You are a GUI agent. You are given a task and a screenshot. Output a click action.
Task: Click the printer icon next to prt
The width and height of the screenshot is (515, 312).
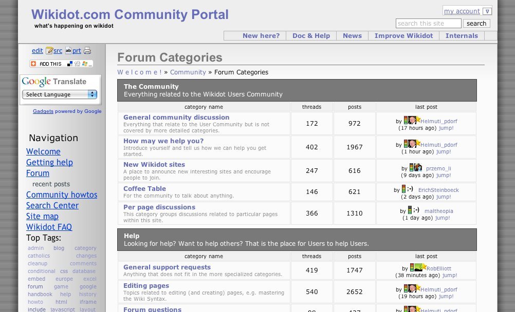click(87, 50)
